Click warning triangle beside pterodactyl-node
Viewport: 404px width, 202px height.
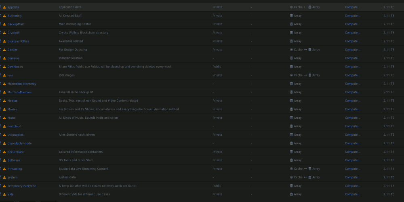point(4,143)
